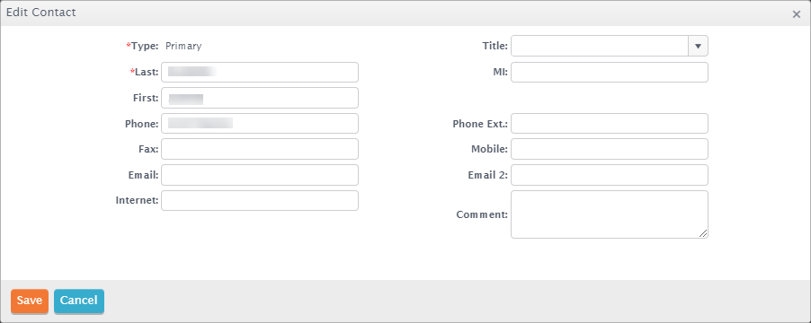The image size is (811, 323).
Task: Click the Email input field
Action: [260, 175]
